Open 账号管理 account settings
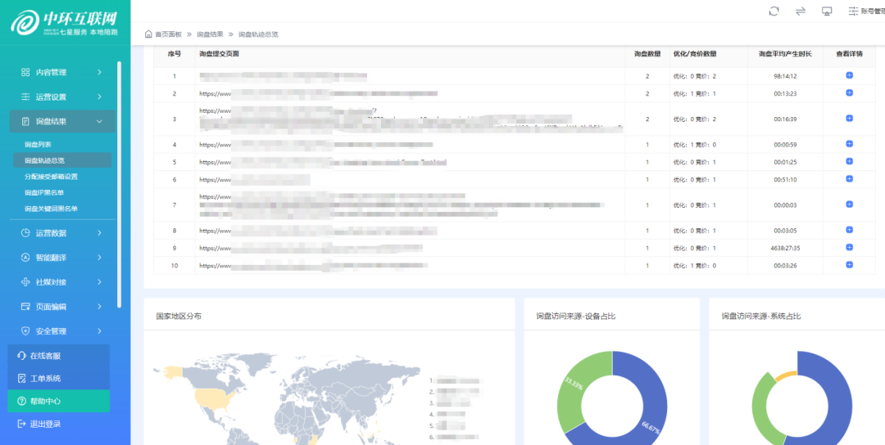The width and height of the screenshot is (885, 445). (x=867, y=11)
